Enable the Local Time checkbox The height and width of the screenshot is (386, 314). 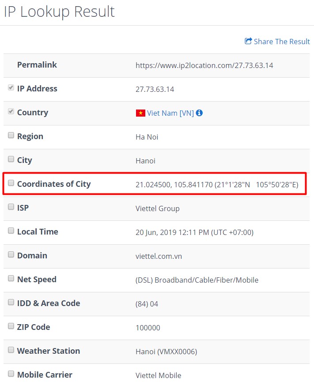[11, 231]
